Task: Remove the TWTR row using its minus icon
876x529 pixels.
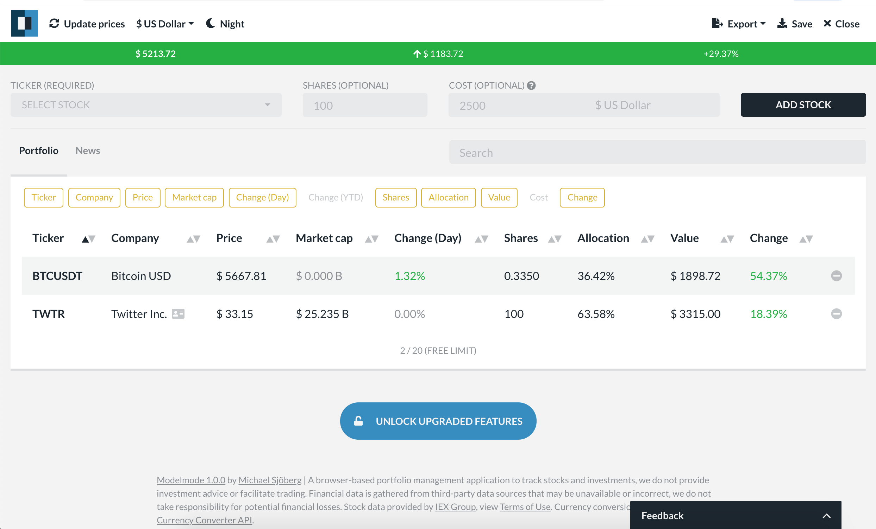Action: point(836,314)
